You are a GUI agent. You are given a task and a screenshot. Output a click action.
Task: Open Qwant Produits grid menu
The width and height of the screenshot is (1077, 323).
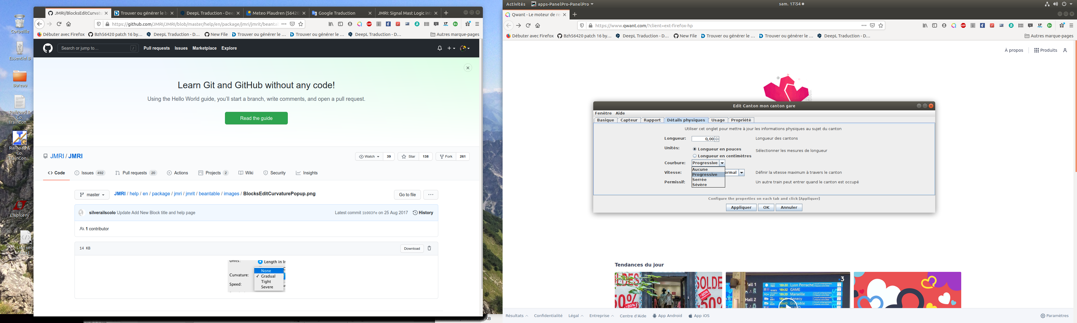(x=1045, y=50)
